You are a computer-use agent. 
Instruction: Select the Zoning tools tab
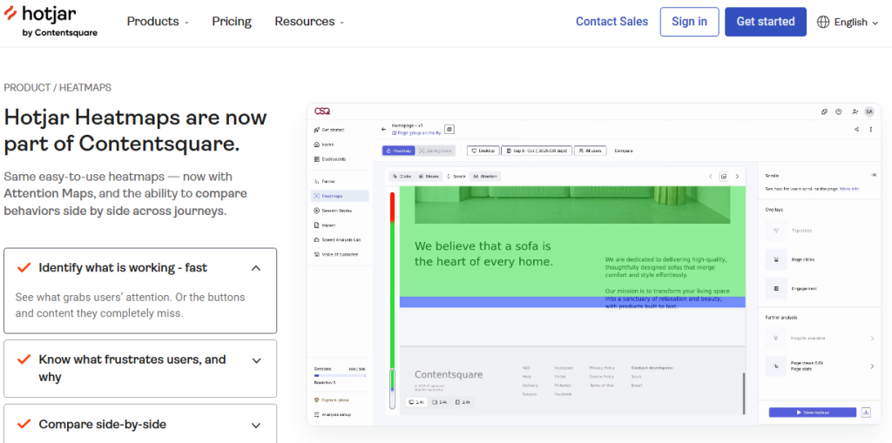(x=436, y=151)
